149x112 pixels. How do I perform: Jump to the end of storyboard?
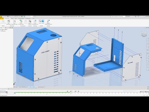(79, 91)
